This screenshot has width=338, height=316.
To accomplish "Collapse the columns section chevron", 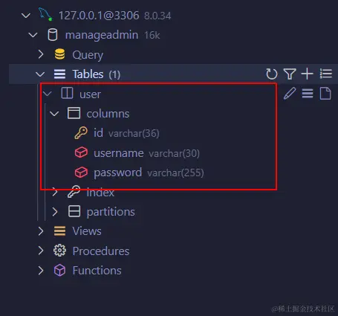I will point(54,114).
